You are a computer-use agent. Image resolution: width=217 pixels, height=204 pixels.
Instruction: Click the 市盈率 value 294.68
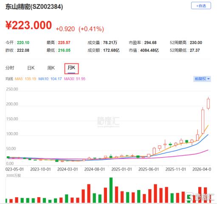[150, 42]
